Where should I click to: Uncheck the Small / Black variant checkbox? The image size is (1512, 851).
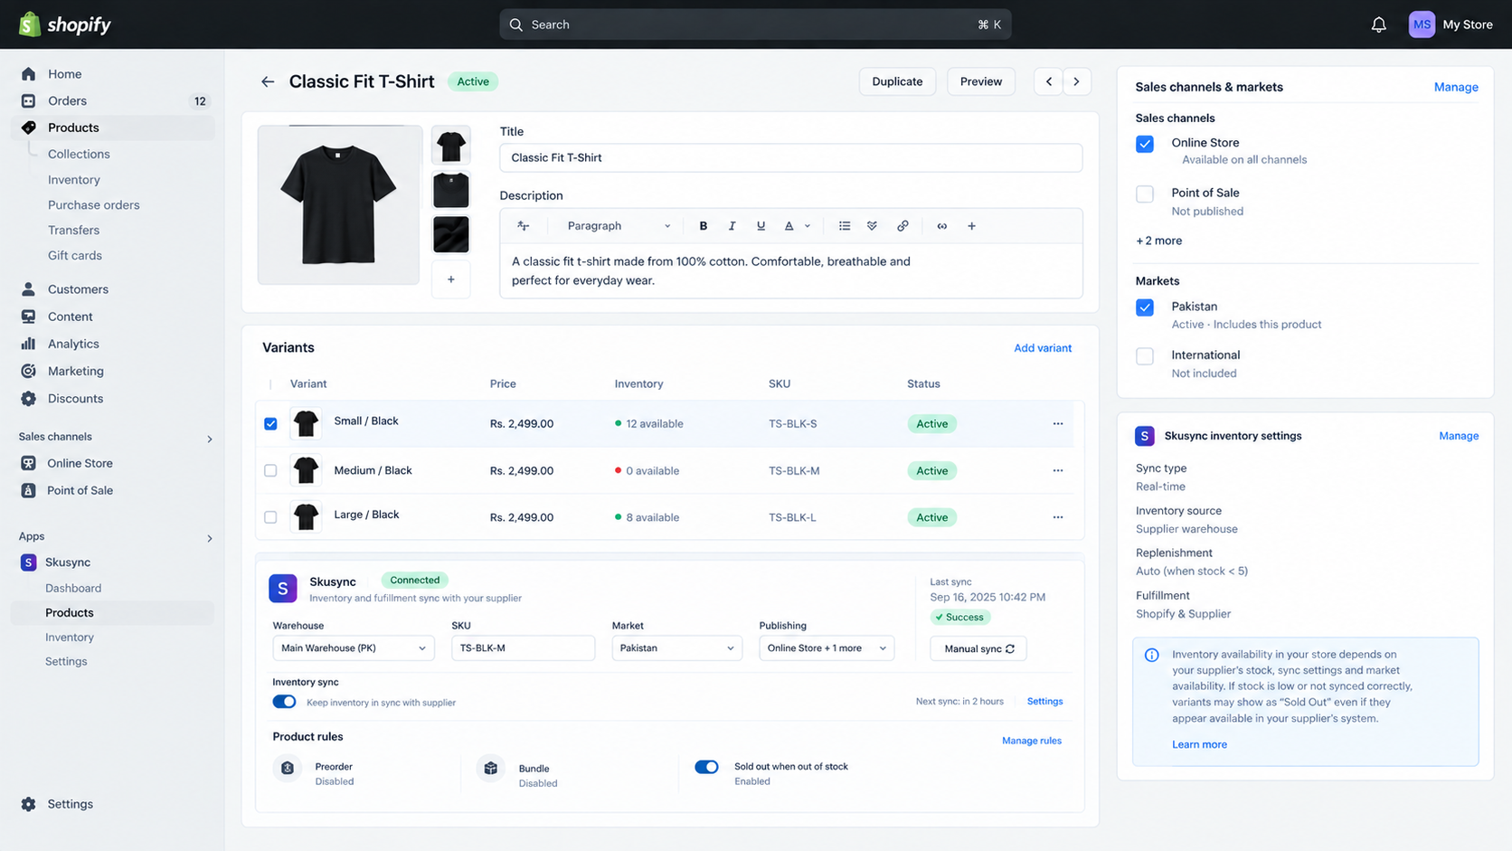click(x=270, y=423)
